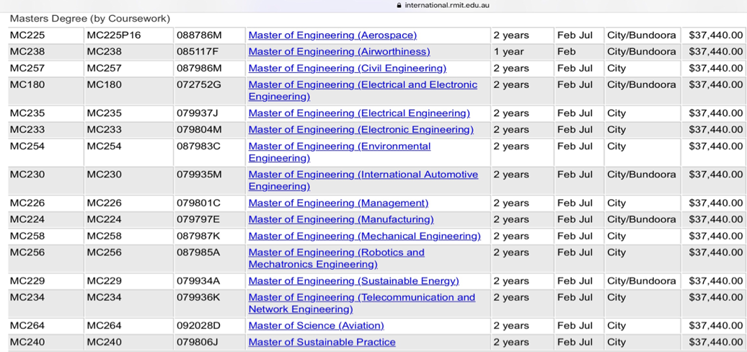Open Electrical and Electronic Engineering master link

click(x=363, y=85)
